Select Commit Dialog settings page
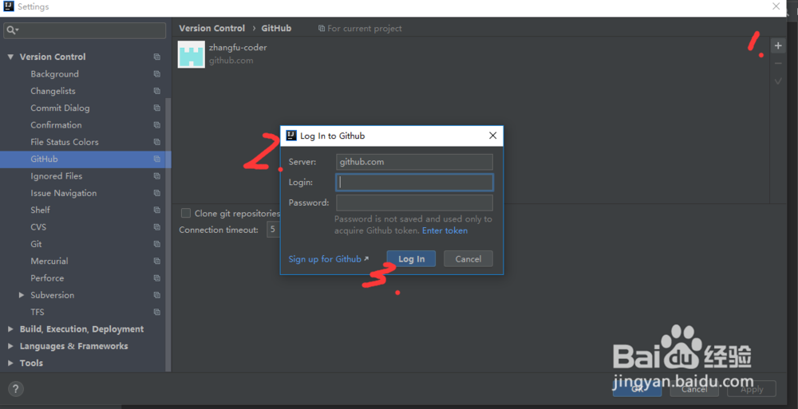Screen dimensions: 798x409 pos(60,108)
